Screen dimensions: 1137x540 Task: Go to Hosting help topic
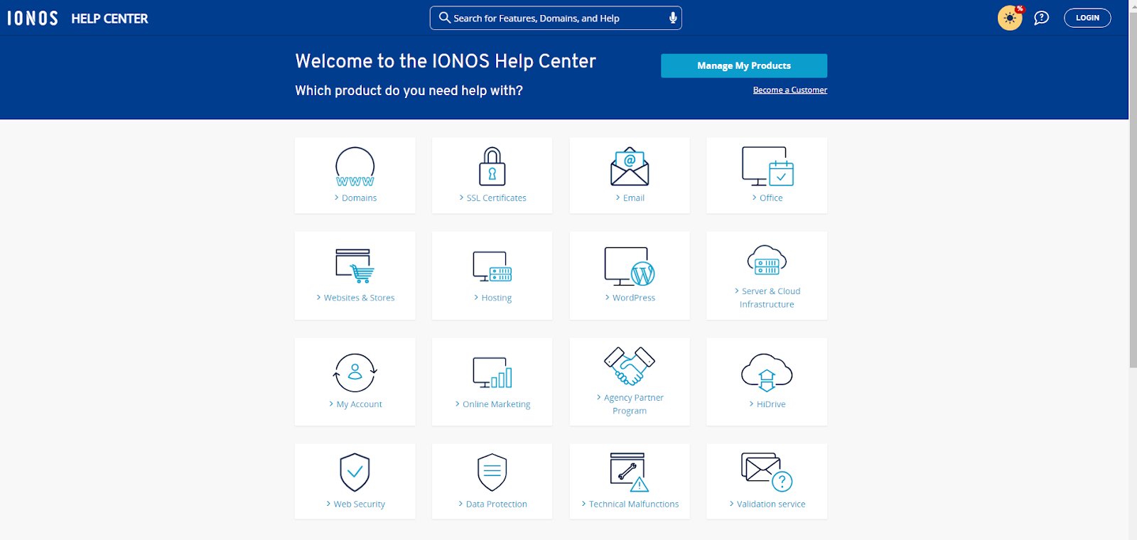pyautogui.click(x=492, y=298)
